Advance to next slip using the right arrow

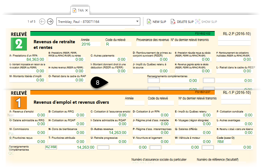(x=50, y=21)
